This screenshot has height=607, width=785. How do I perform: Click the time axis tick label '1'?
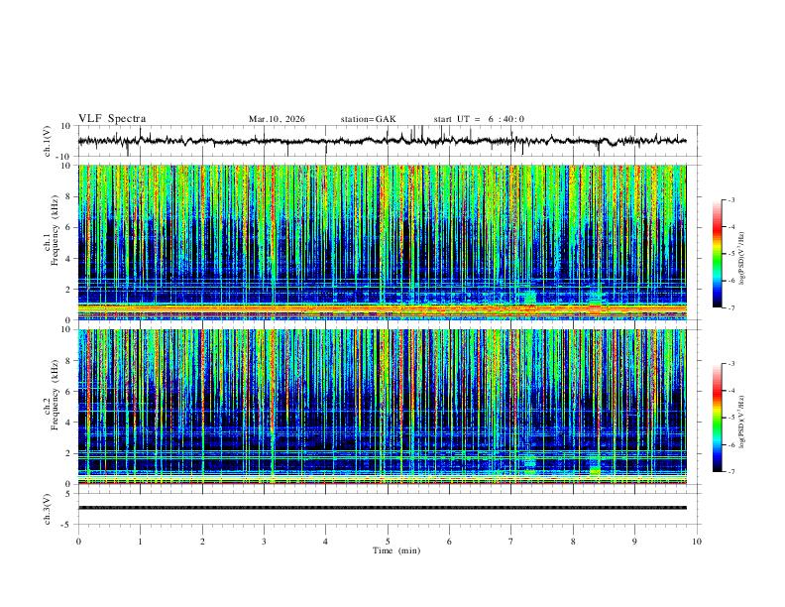pos(140,542)
